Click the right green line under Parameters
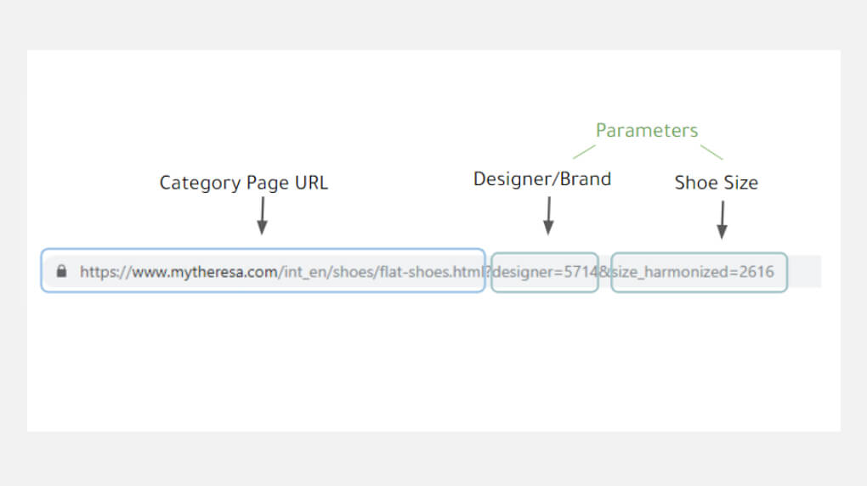 [x=711, y=151]
